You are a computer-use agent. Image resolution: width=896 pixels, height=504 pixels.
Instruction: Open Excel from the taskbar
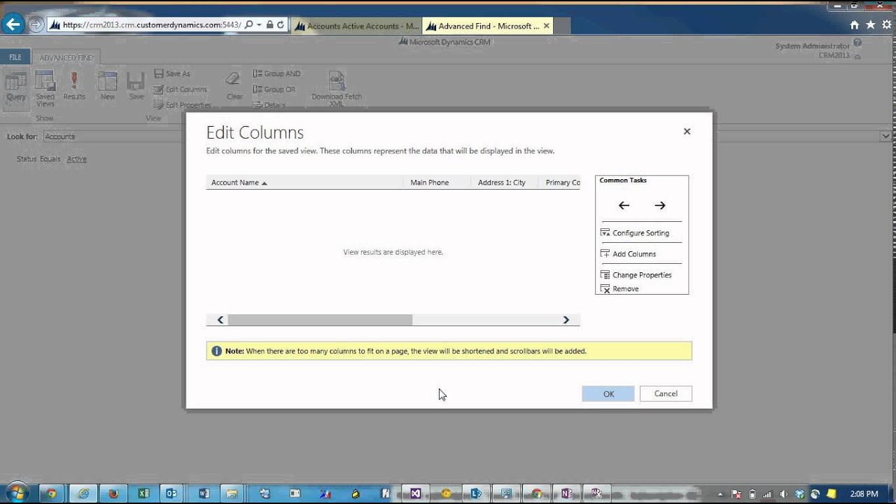(143, 493)
